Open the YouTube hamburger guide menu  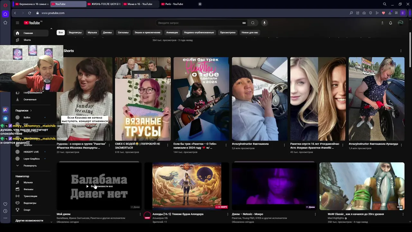(17, 23)
